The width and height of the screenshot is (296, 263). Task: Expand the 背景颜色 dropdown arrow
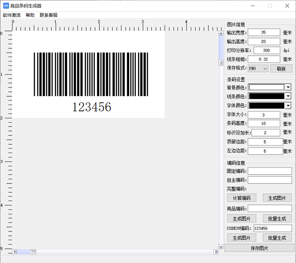click(x=288, y=87)
